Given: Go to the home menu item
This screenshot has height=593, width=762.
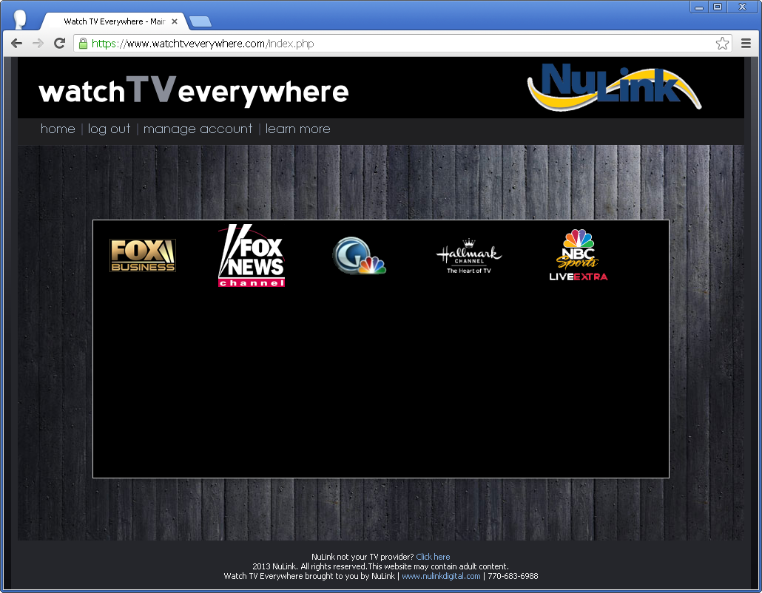Looking at the screenshot, I should click(58, 129).
